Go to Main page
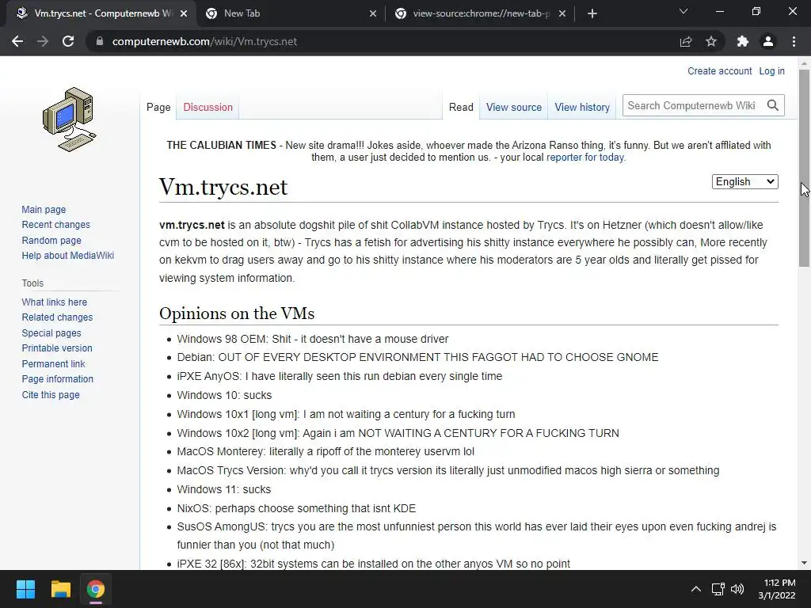 click(x=44, y=209)
